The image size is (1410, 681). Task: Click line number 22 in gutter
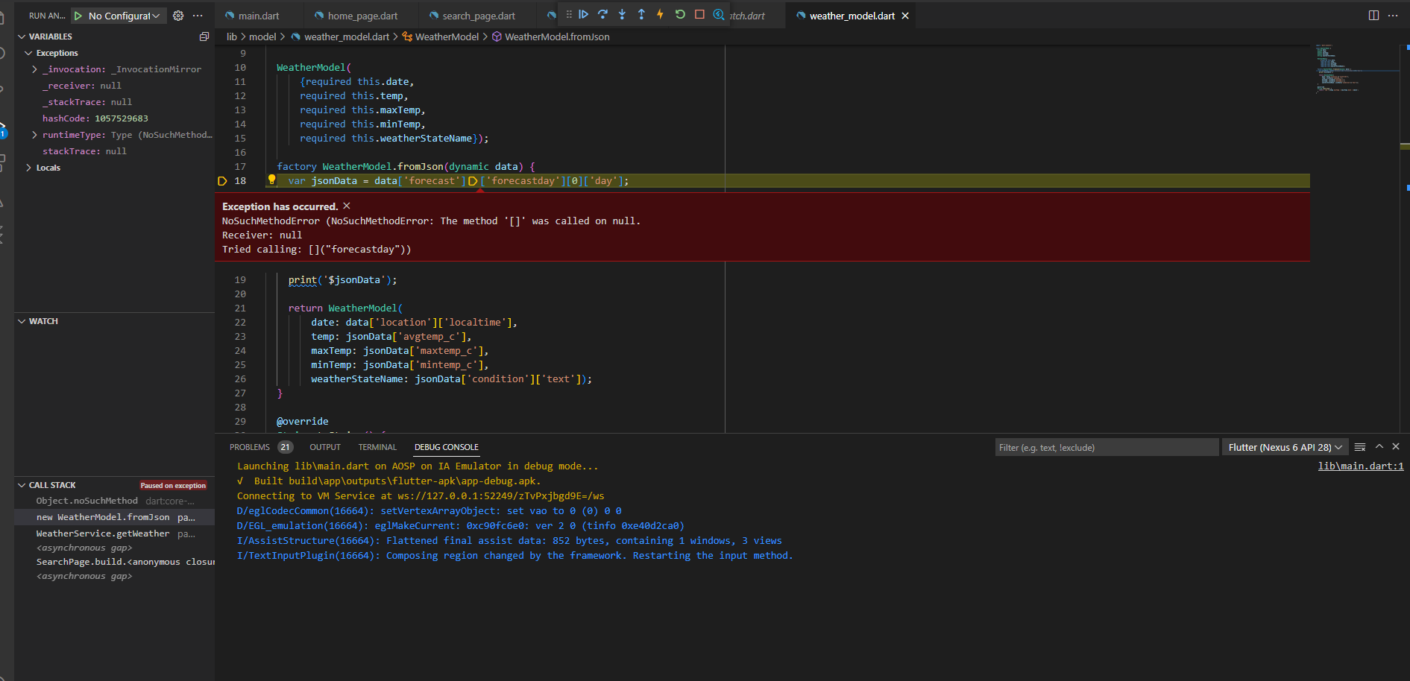[240, 322]
